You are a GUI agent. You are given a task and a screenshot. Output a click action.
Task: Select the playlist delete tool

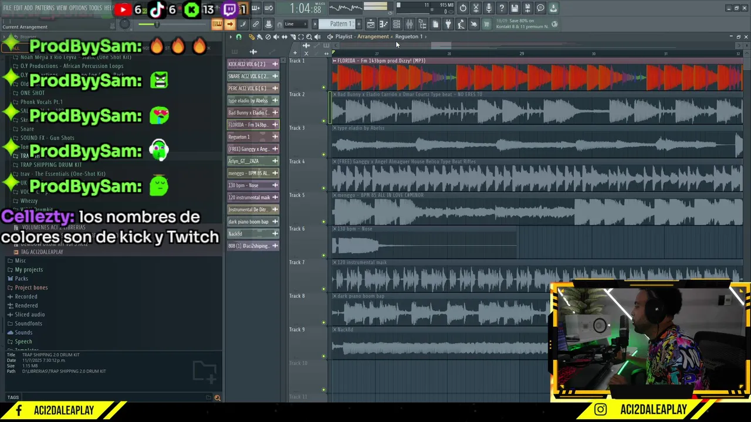(x=268, y=37)
